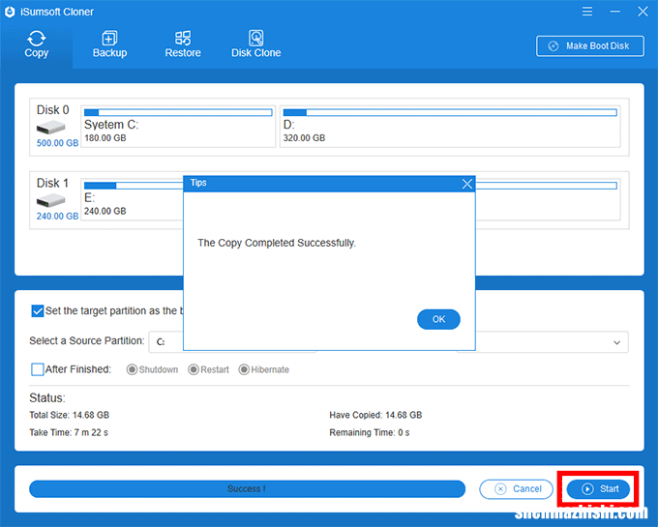
Task: Click the iSumsoft Cloner logo icon
Action: pos(10,12)
